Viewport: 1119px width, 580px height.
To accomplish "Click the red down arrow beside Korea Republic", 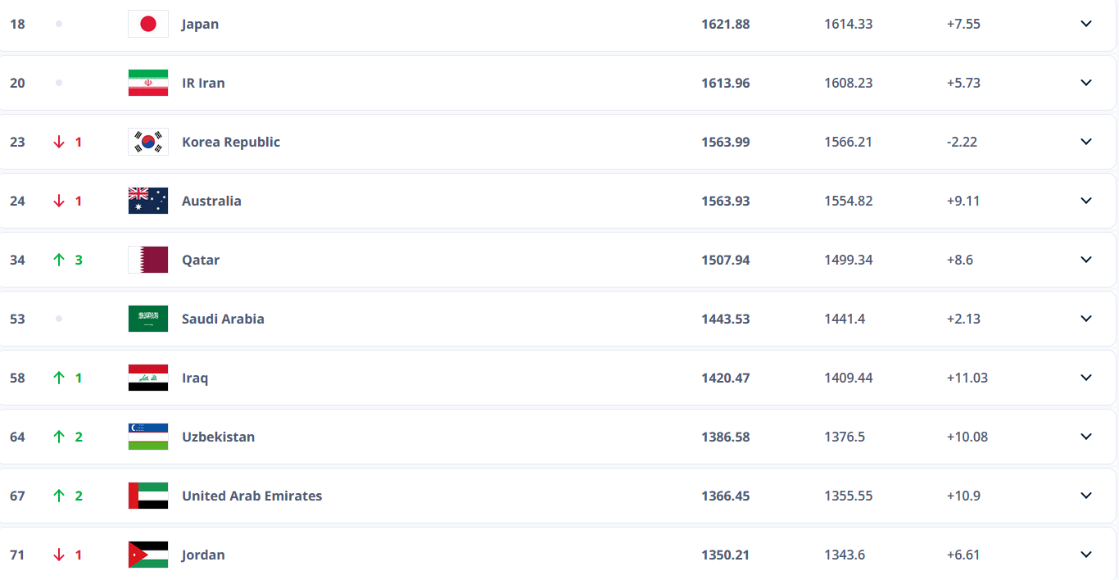I will tap(58, 142).
